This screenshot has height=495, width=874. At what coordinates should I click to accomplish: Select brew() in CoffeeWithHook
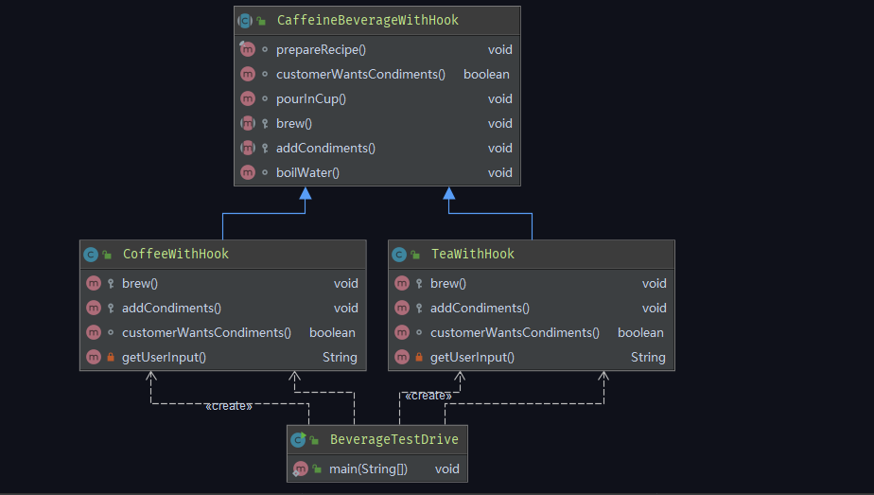[140, 283]
